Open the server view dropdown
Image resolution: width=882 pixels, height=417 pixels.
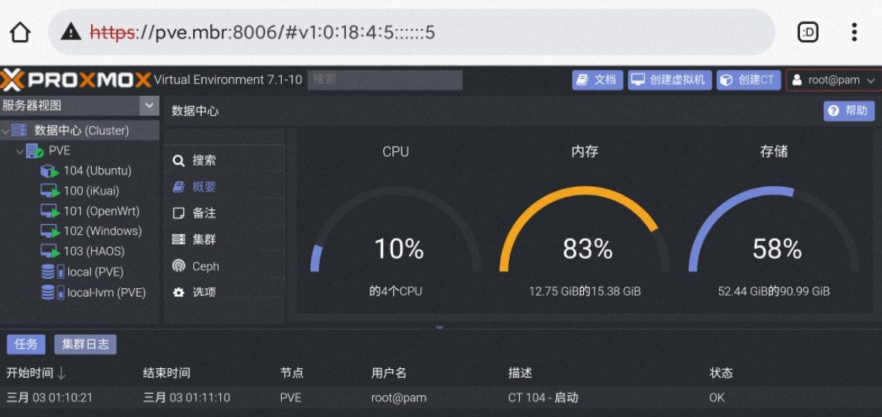[x=148, y=106]
